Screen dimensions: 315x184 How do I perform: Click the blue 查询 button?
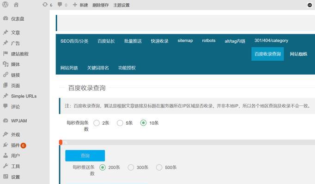tap(85, 155)
